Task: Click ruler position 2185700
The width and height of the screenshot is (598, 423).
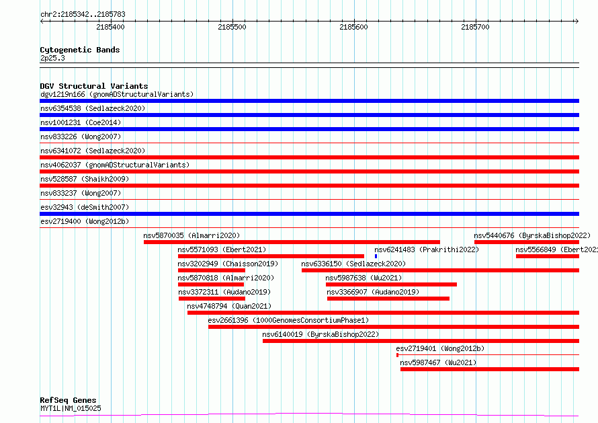Action: 475,27
